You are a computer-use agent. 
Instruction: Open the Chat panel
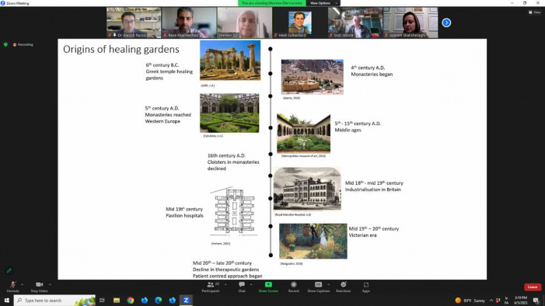[x=242, y=284]
